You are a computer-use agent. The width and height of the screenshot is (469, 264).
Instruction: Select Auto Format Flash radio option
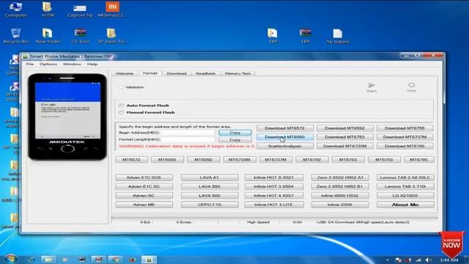(121, 106)
